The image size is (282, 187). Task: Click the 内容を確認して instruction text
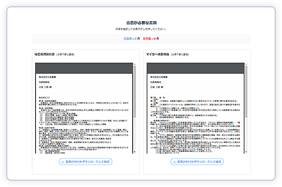coord(141,29)
